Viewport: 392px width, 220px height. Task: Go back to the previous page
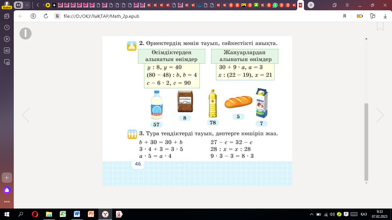click(x=20, y=16)
